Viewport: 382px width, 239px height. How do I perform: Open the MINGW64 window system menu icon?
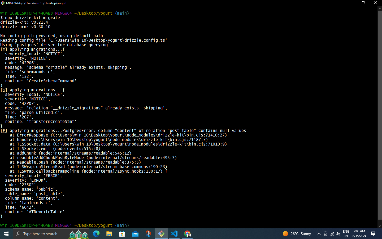tap(3, 3)
